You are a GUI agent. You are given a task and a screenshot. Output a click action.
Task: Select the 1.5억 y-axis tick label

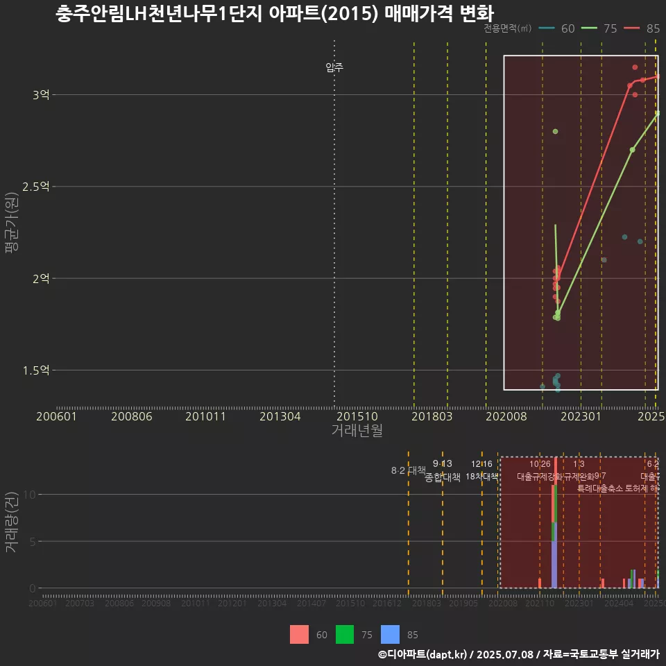[36, 370]
